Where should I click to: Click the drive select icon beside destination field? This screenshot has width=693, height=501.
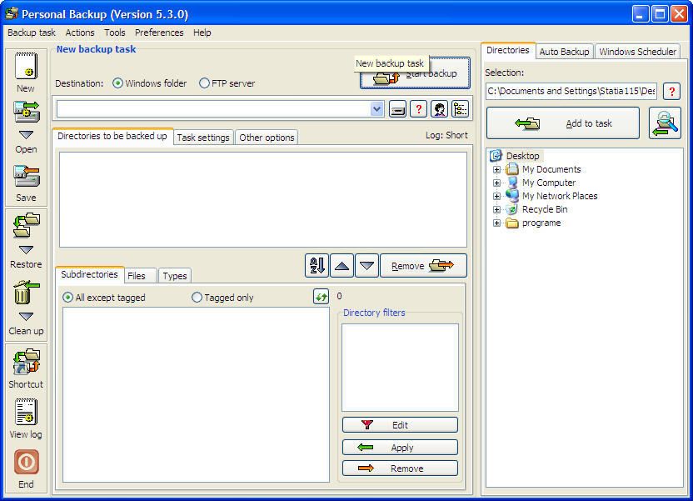[x=398, y=108]
